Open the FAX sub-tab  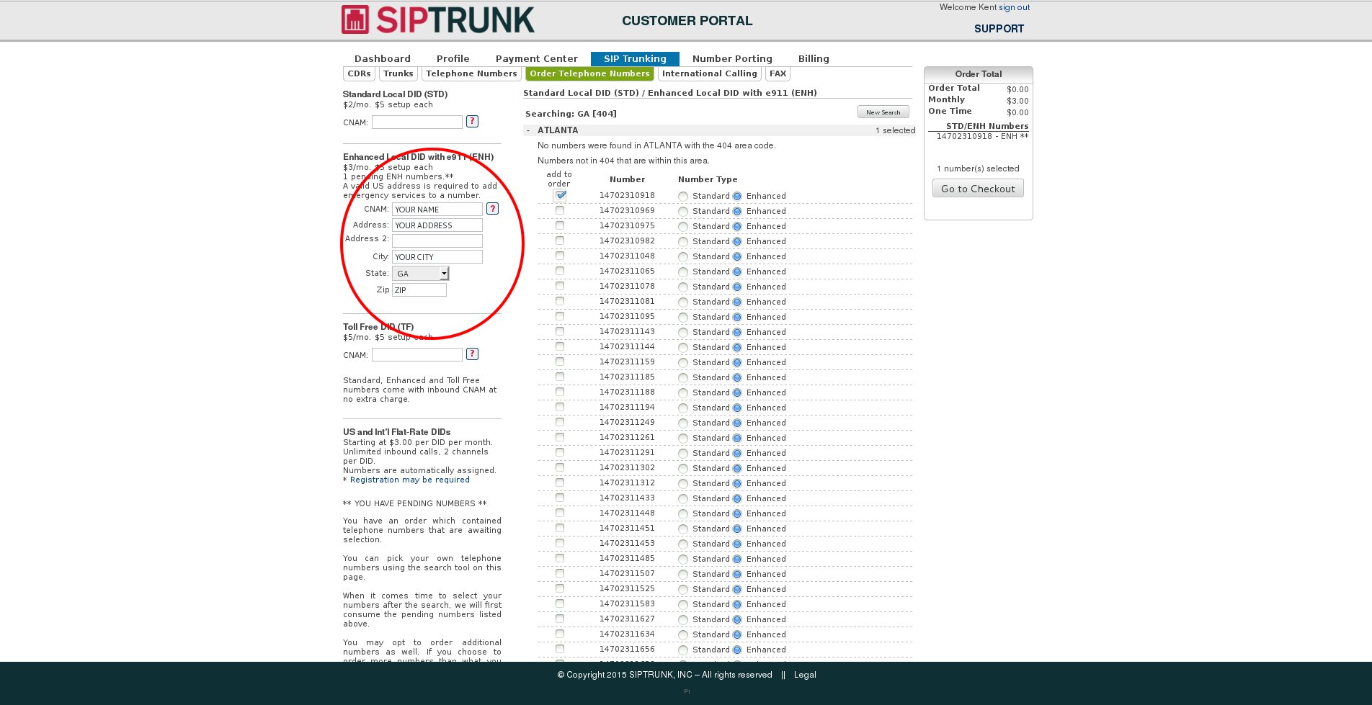pos(778,73)
